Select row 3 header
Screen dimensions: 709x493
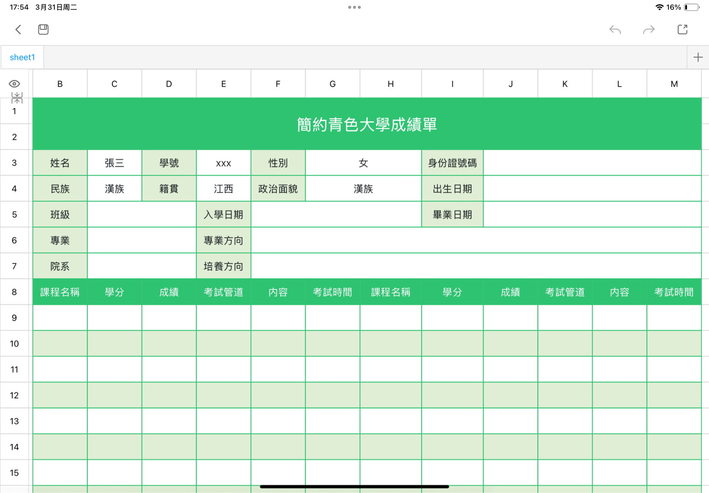(x=14, y=163)
